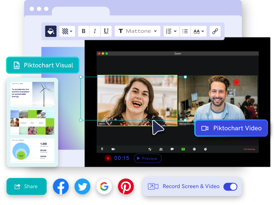Click the green maximize dot of Zoom window

coord(106,53)
